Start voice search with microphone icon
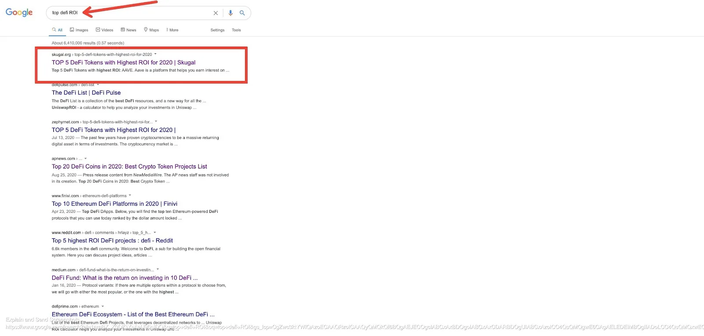Viewport: 704px width, 336px height. point(230,13)
